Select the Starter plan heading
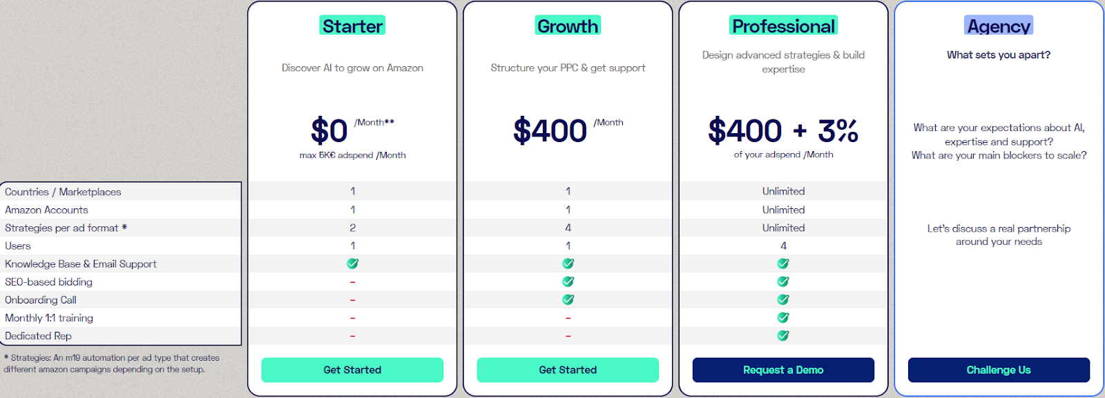Viewport: 1105px width, 398px height. pos(352,26)
